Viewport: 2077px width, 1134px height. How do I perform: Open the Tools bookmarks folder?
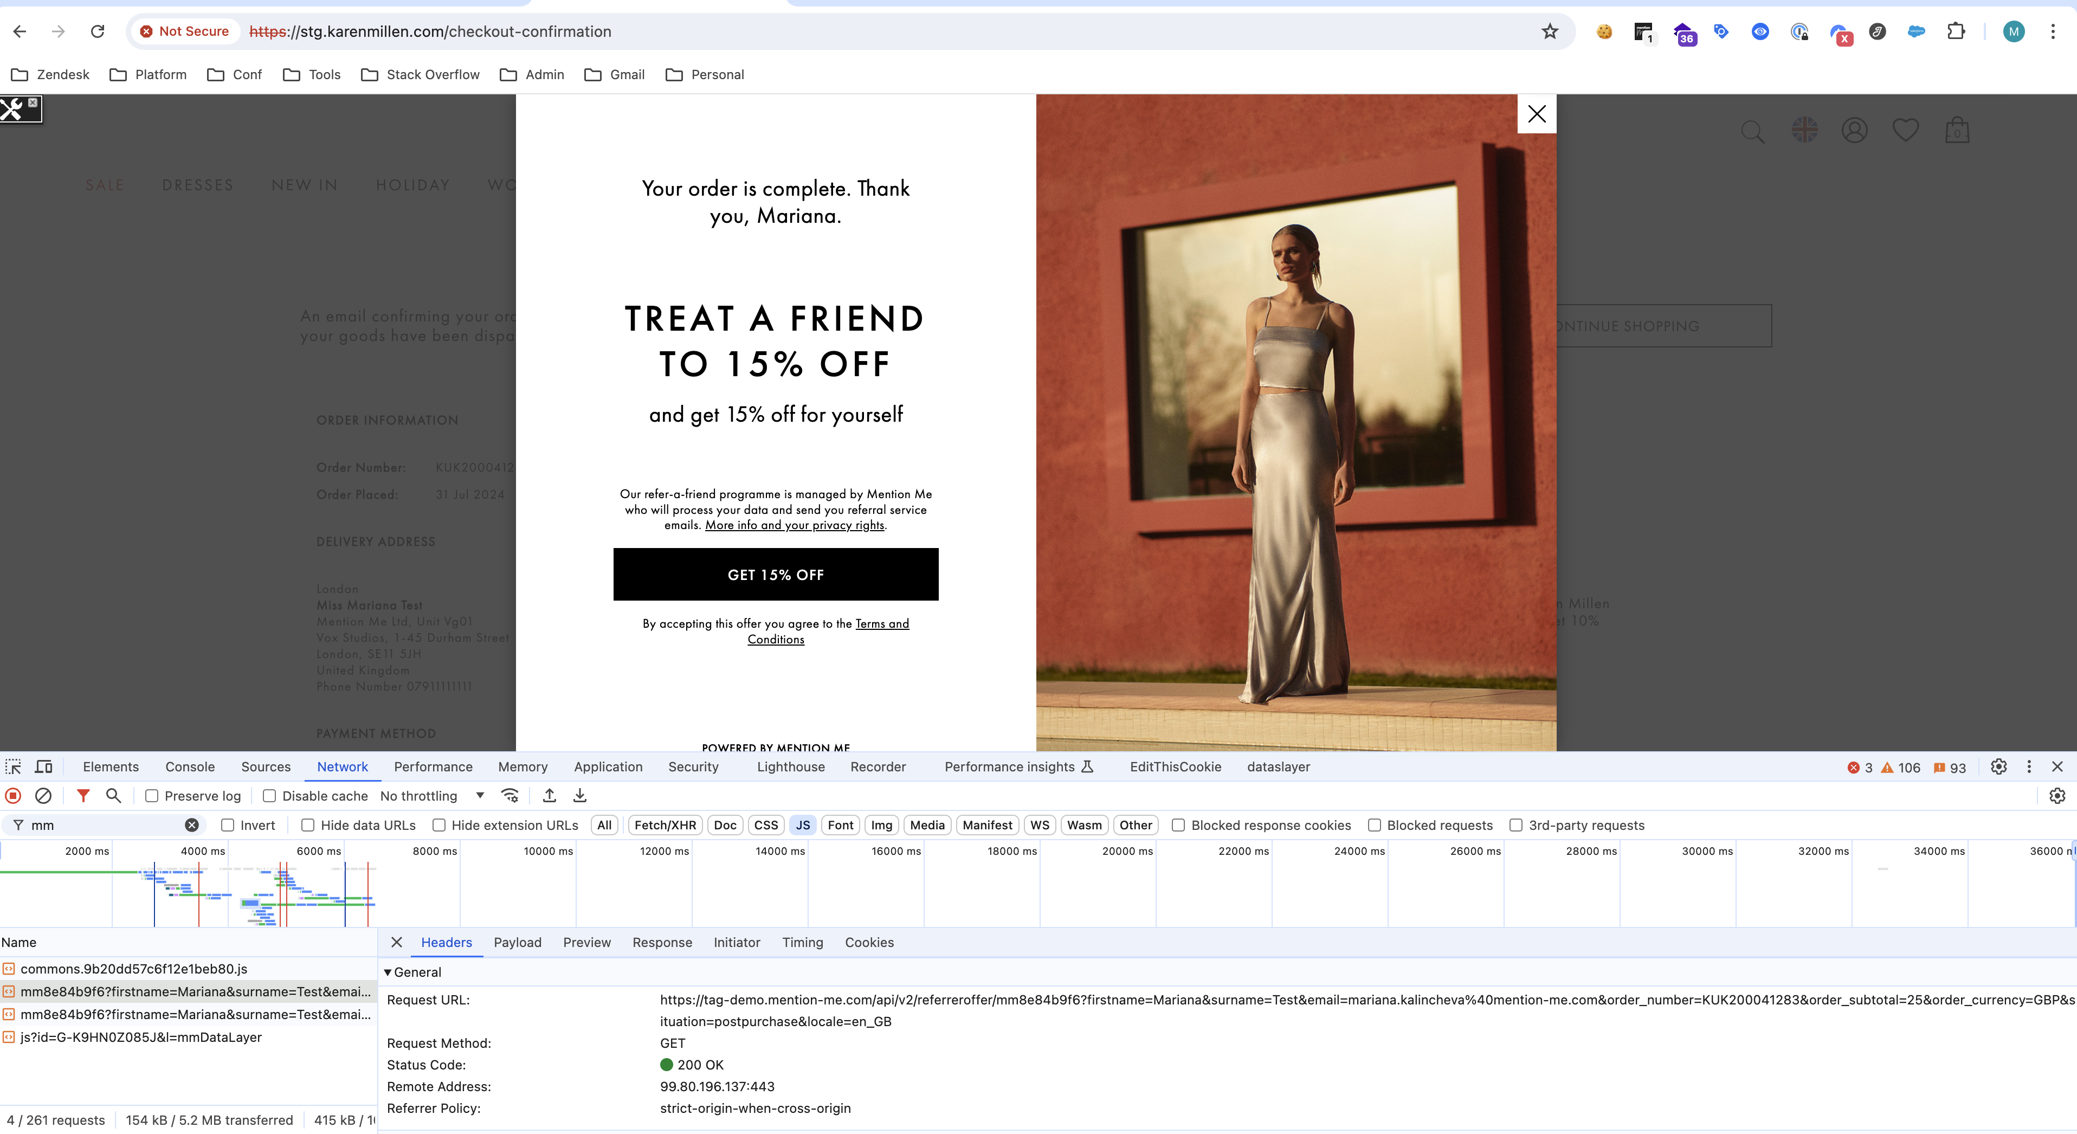click(311, 74)
